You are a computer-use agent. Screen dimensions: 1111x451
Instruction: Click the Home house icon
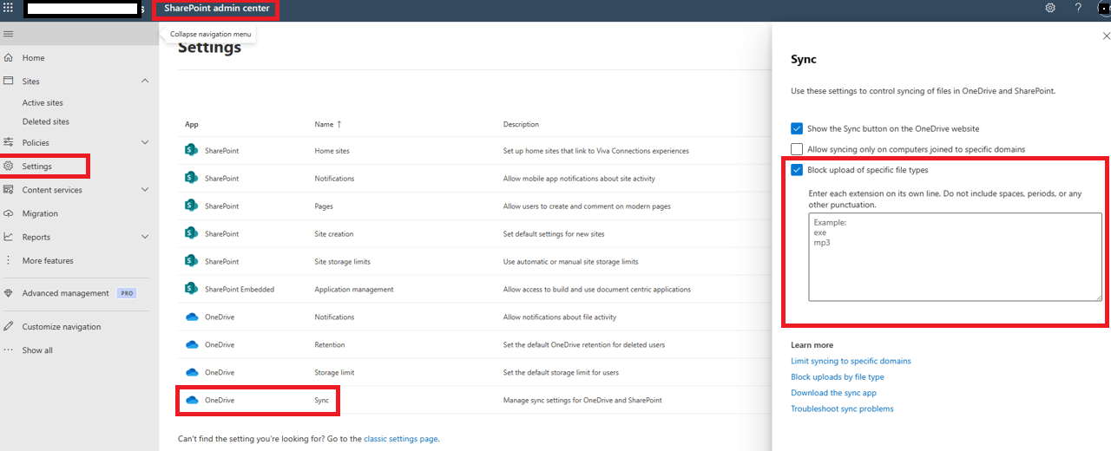(9, 58)
